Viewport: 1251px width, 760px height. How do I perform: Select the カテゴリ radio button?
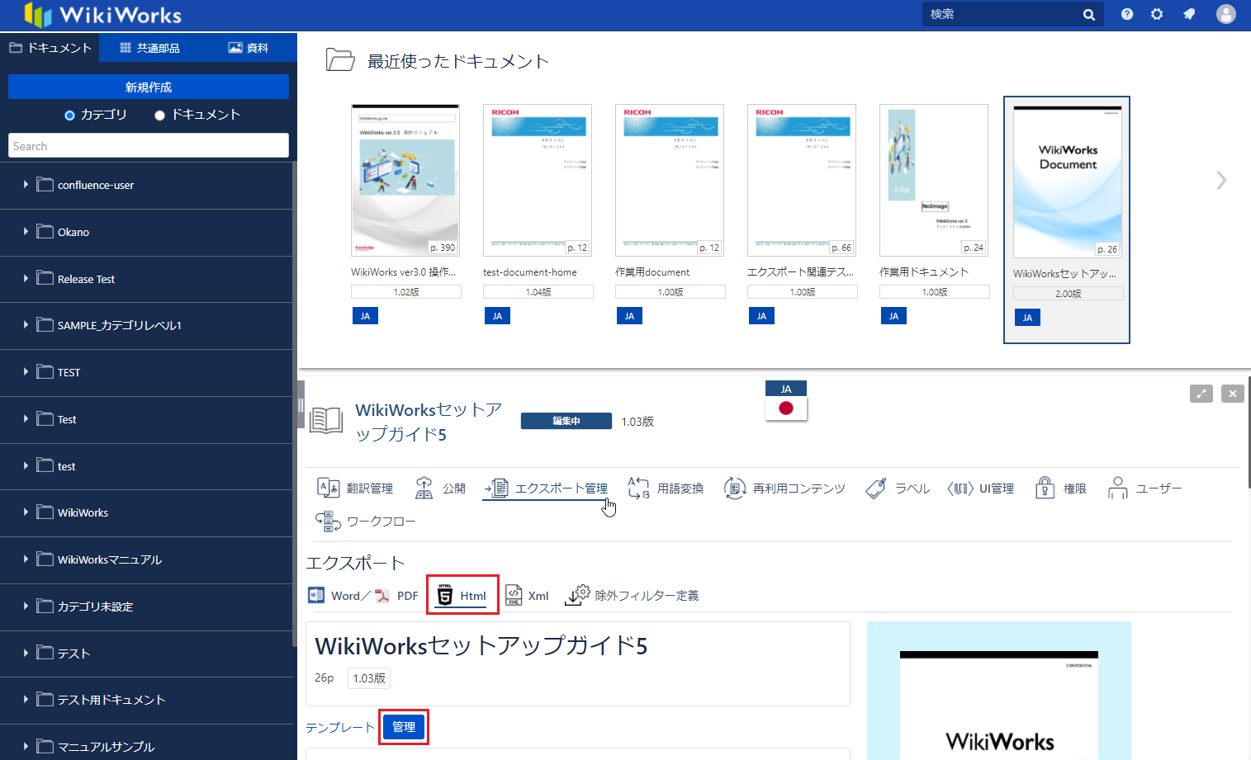pyautogui.click(x=70, y=116)
